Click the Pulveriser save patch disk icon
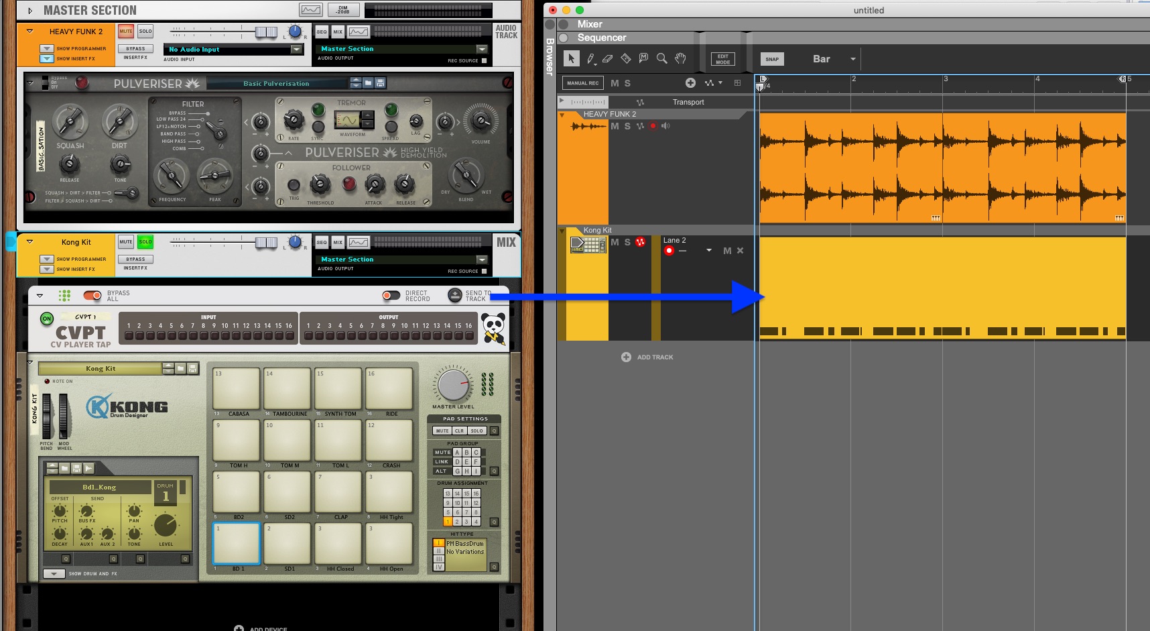The width and height of the screenshot is (1150, 631). point(380,83)
